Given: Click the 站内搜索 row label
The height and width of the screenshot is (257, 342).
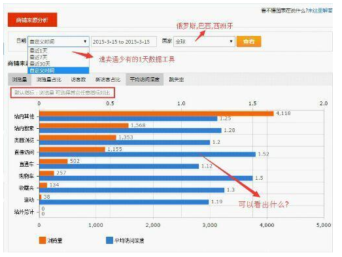Looking at the screenshot, I should (24, 128).
